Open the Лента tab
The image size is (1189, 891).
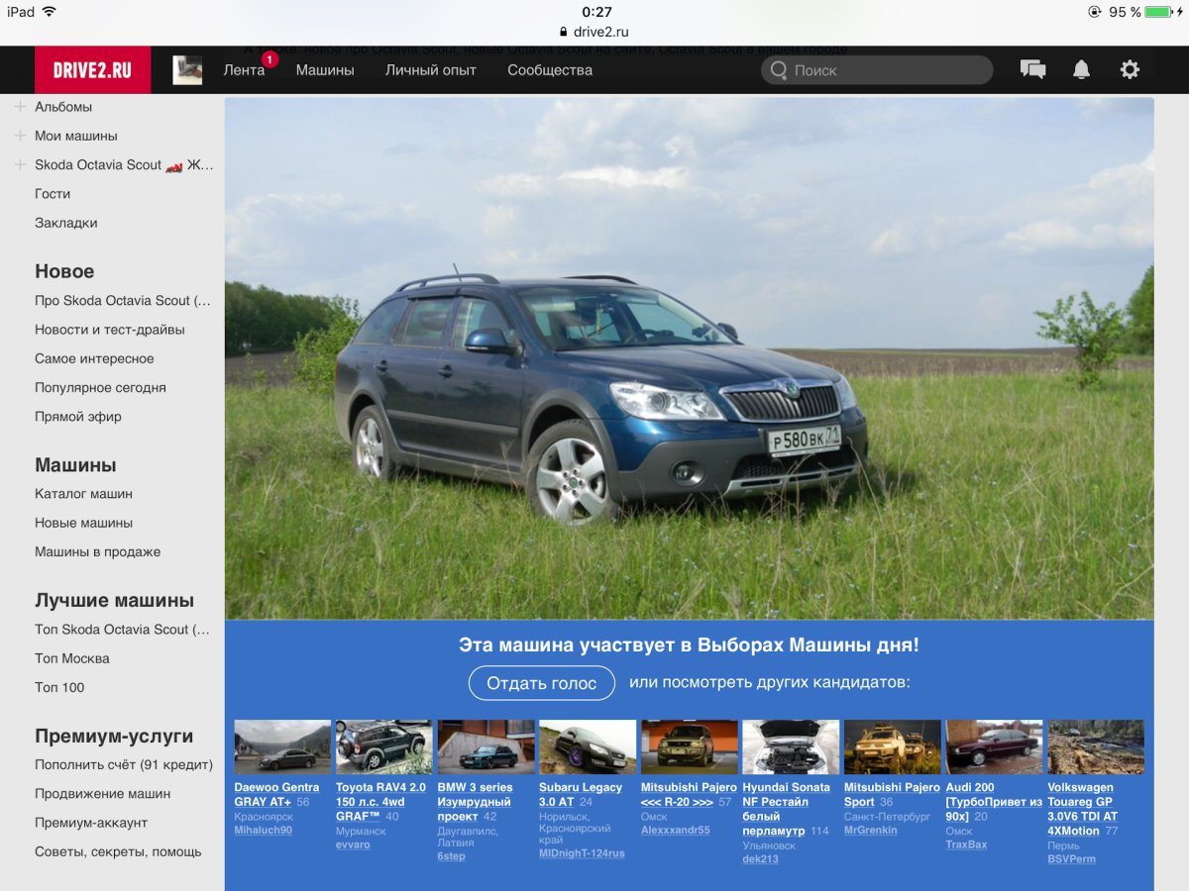coord(244,70)
